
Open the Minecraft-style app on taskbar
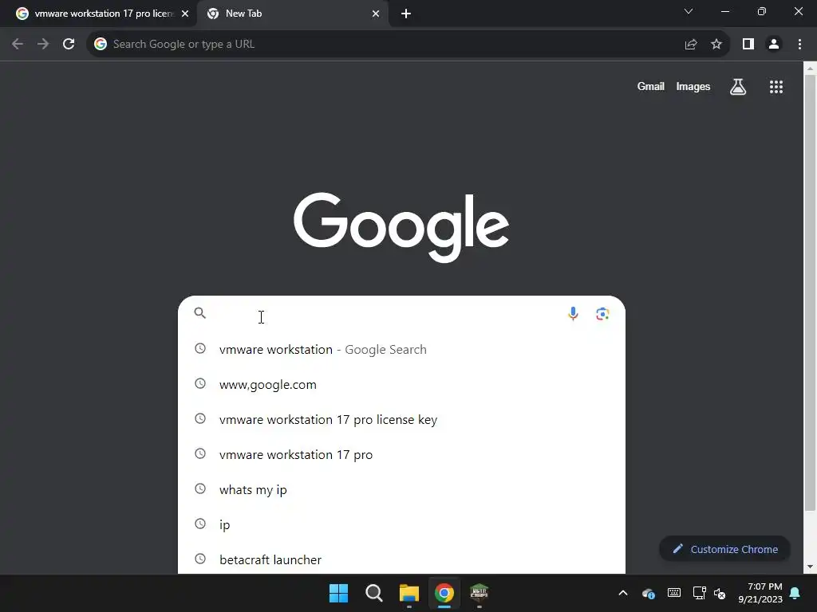[479, 593]
